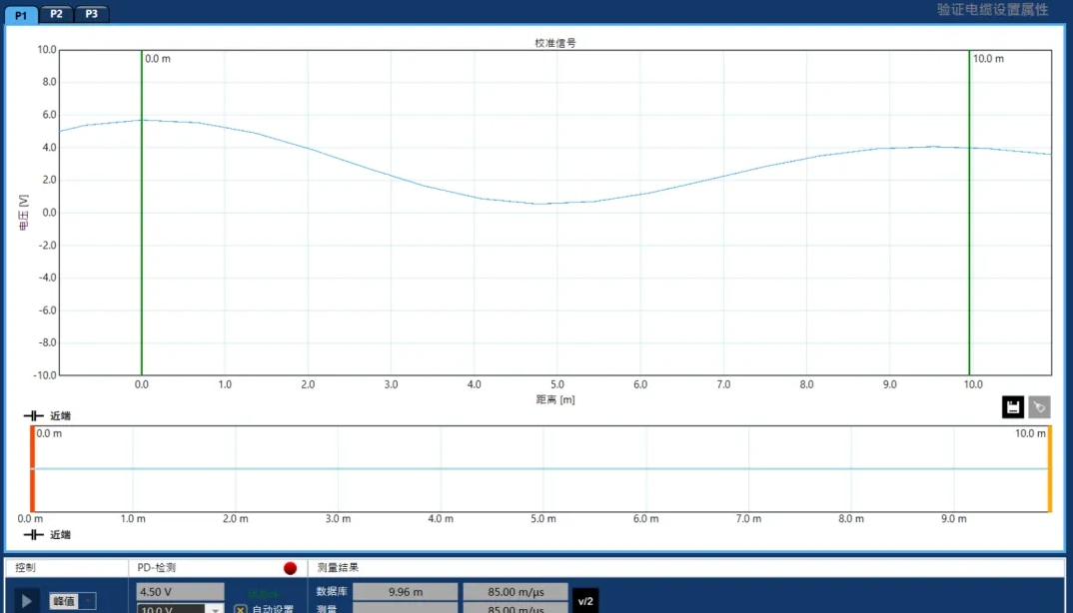The width and height of the screenshot is (1073, 613).
Task: Click the small button beside the 峰值 selector
Action: click(x=86, y=600)
